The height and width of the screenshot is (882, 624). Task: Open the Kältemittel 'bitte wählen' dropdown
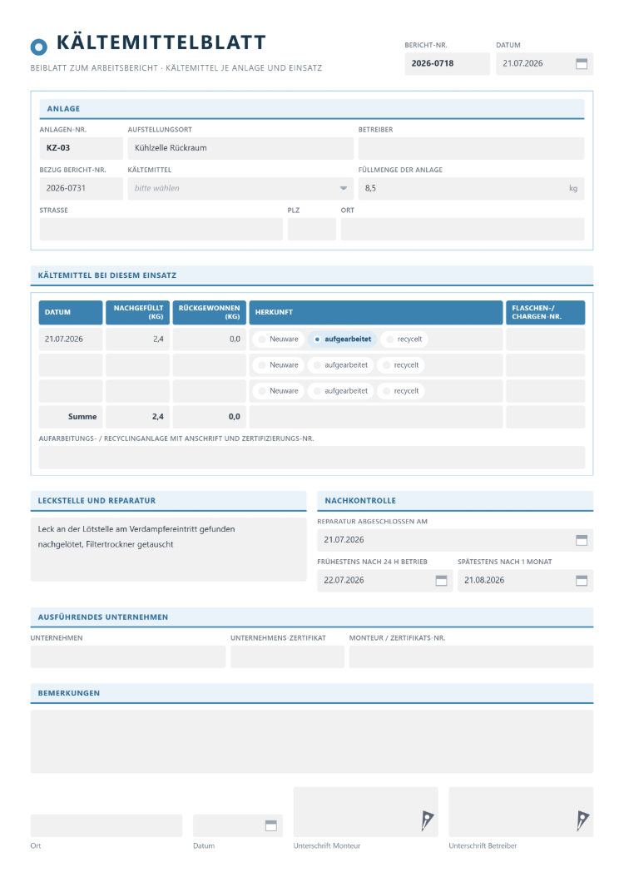240,188
